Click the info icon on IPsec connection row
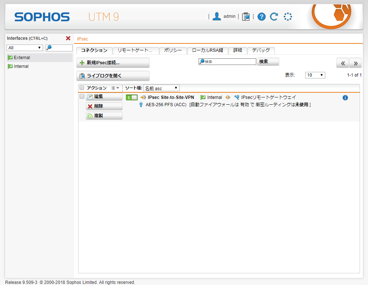Viewport: 368px width, 285px height. pos(345,98)
